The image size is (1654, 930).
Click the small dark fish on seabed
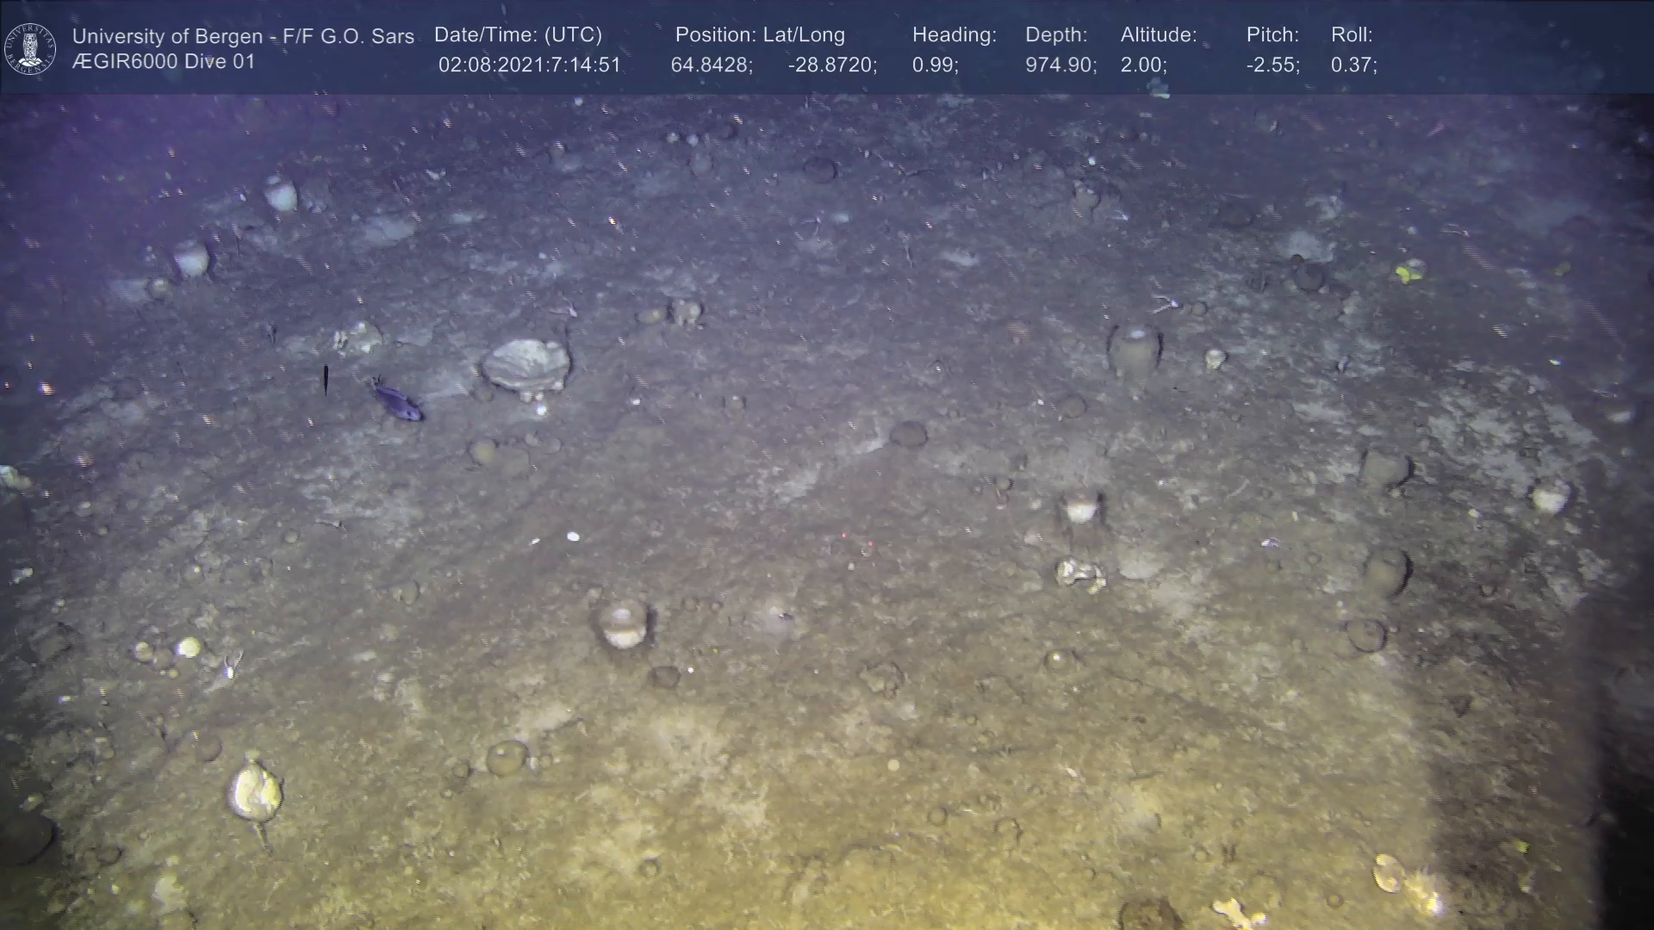point(397,402)
